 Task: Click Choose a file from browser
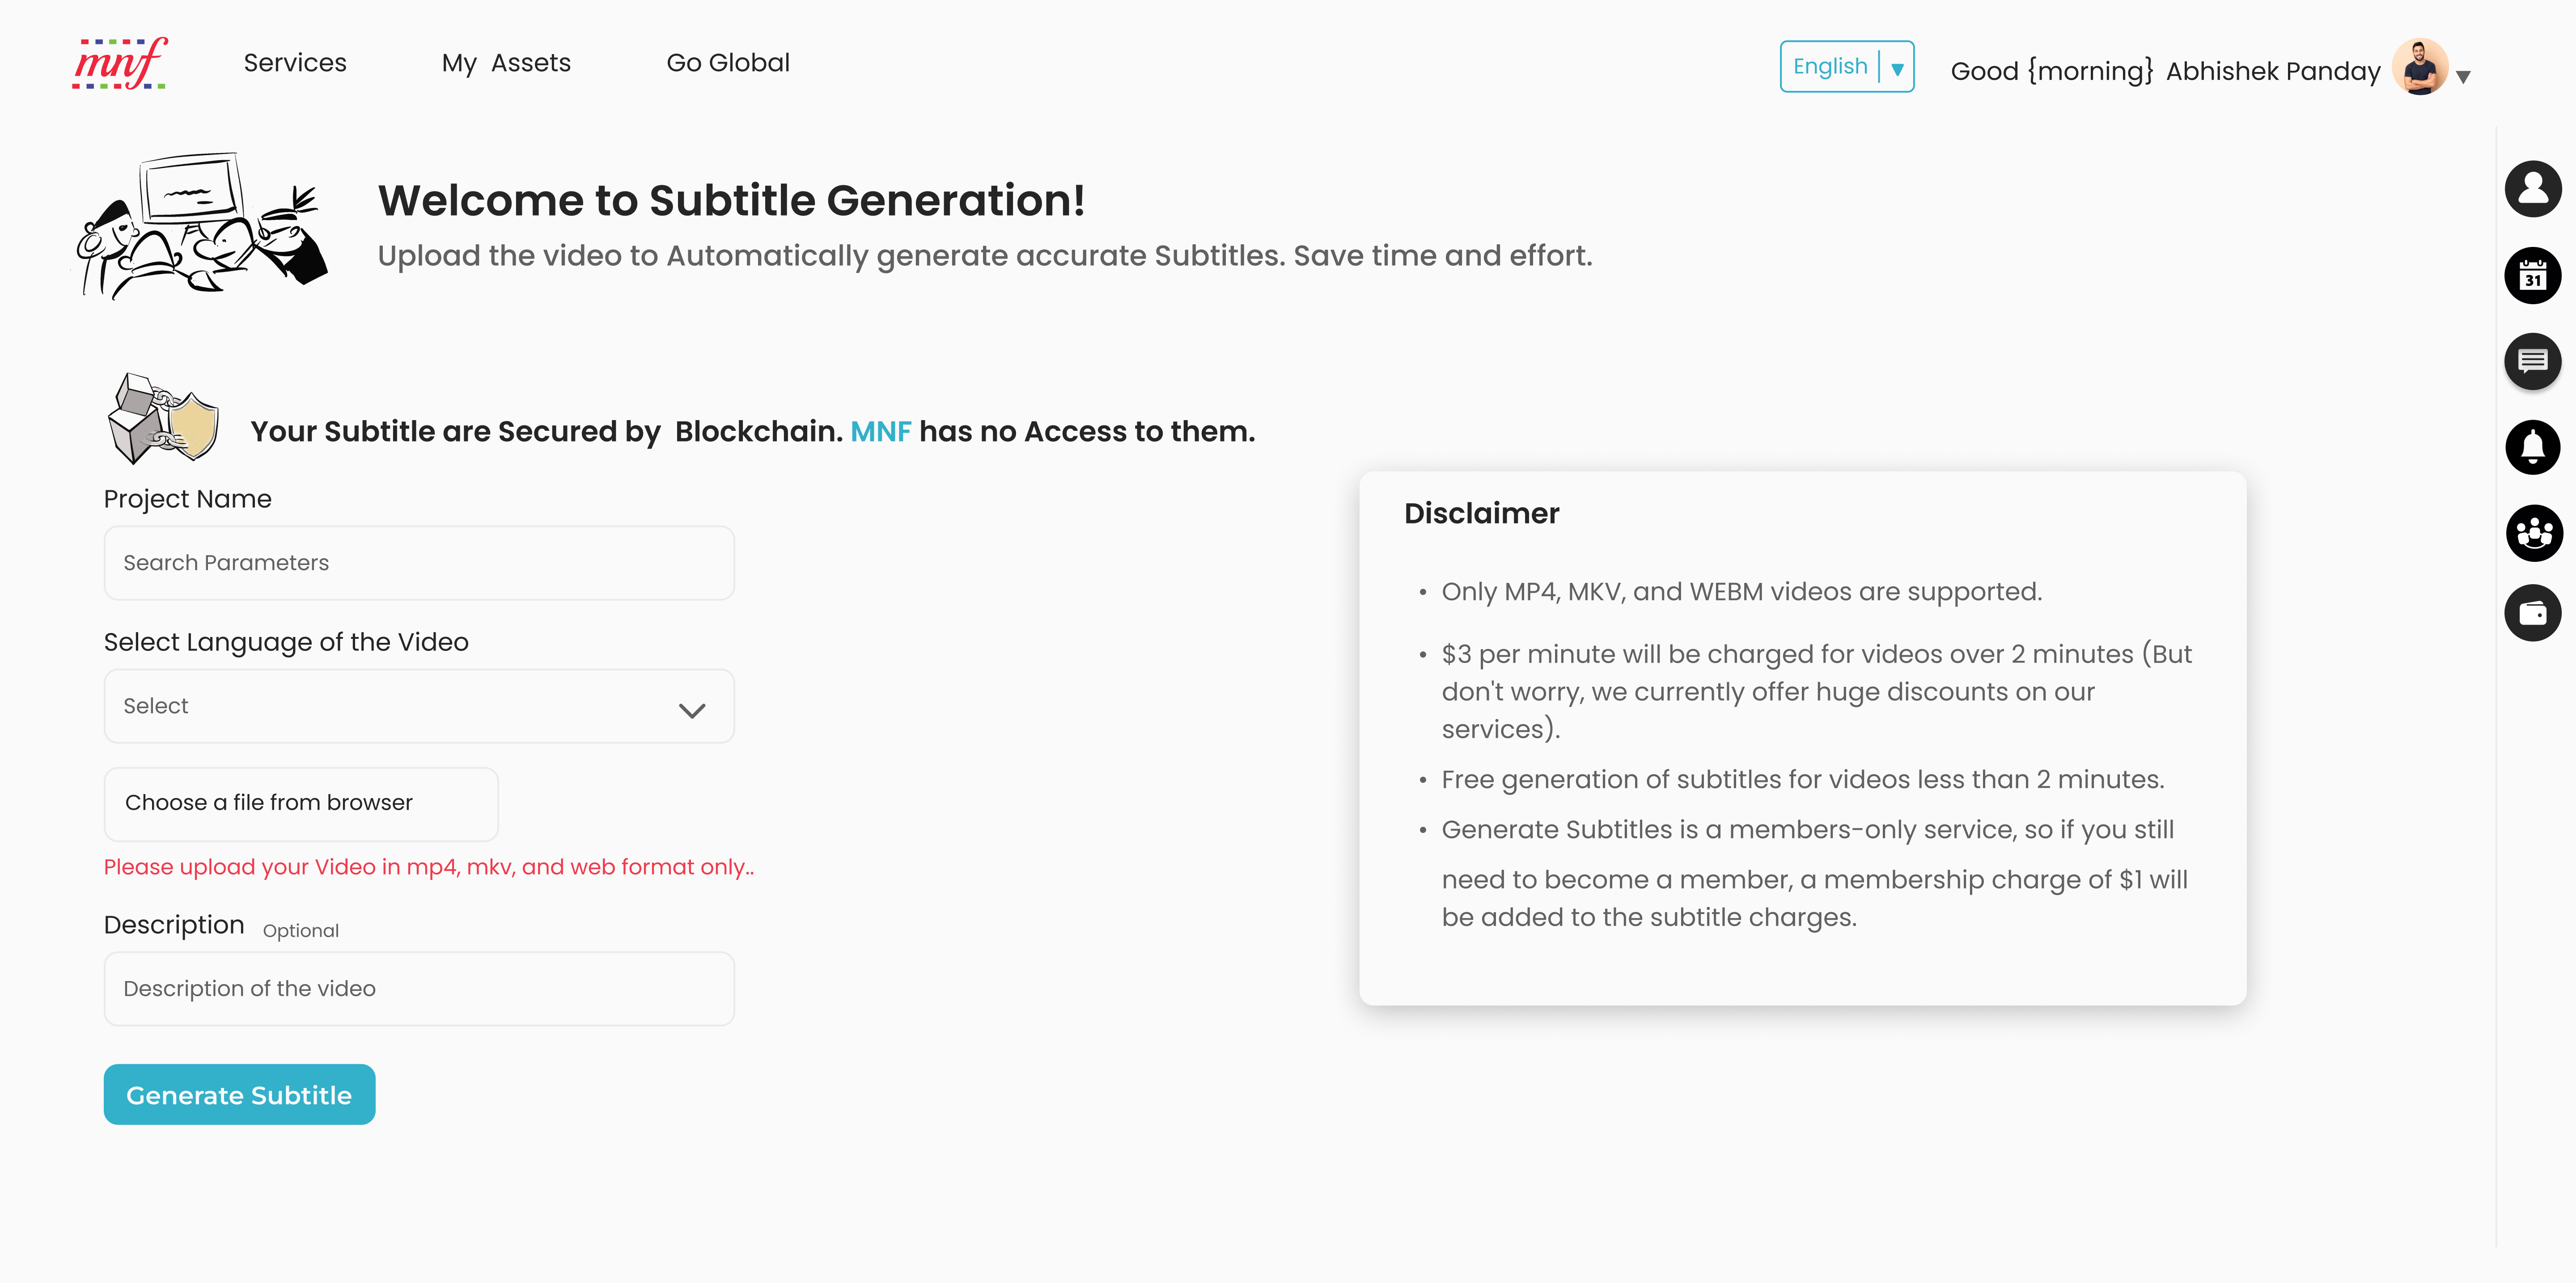click(x=301, y=803)
